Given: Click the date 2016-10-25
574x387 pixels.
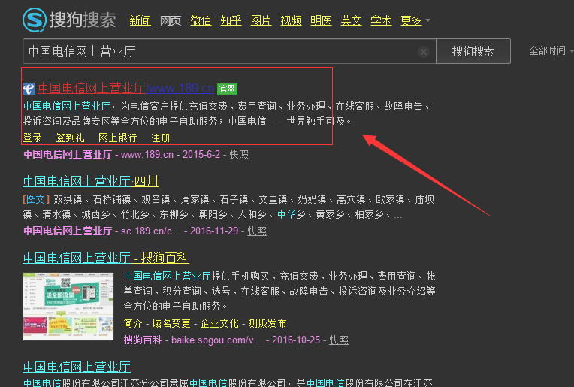Looking at the screenshot, I should click(x=296, y=340).
